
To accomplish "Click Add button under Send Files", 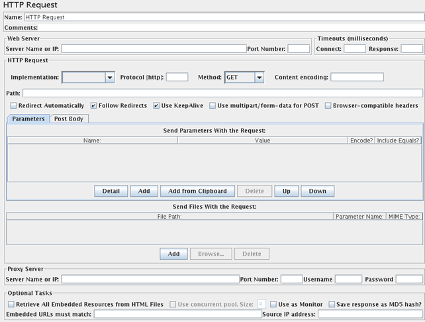I will pyautogui.click(x=173, y=254).
